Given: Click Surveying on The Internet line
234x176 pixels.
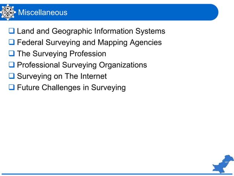Looking at the screenshot, I should pyautogui.click(x=62, y=76).
